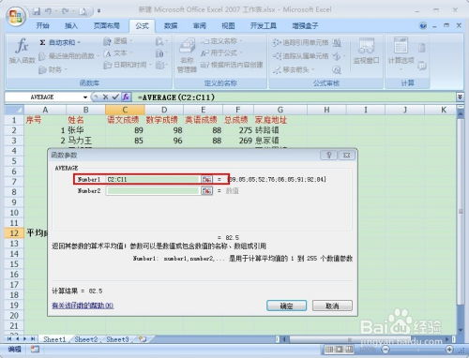Click the 取消 (Cancel) button
This screenshot has width=469, height=358.
click(x=332, y=306)
